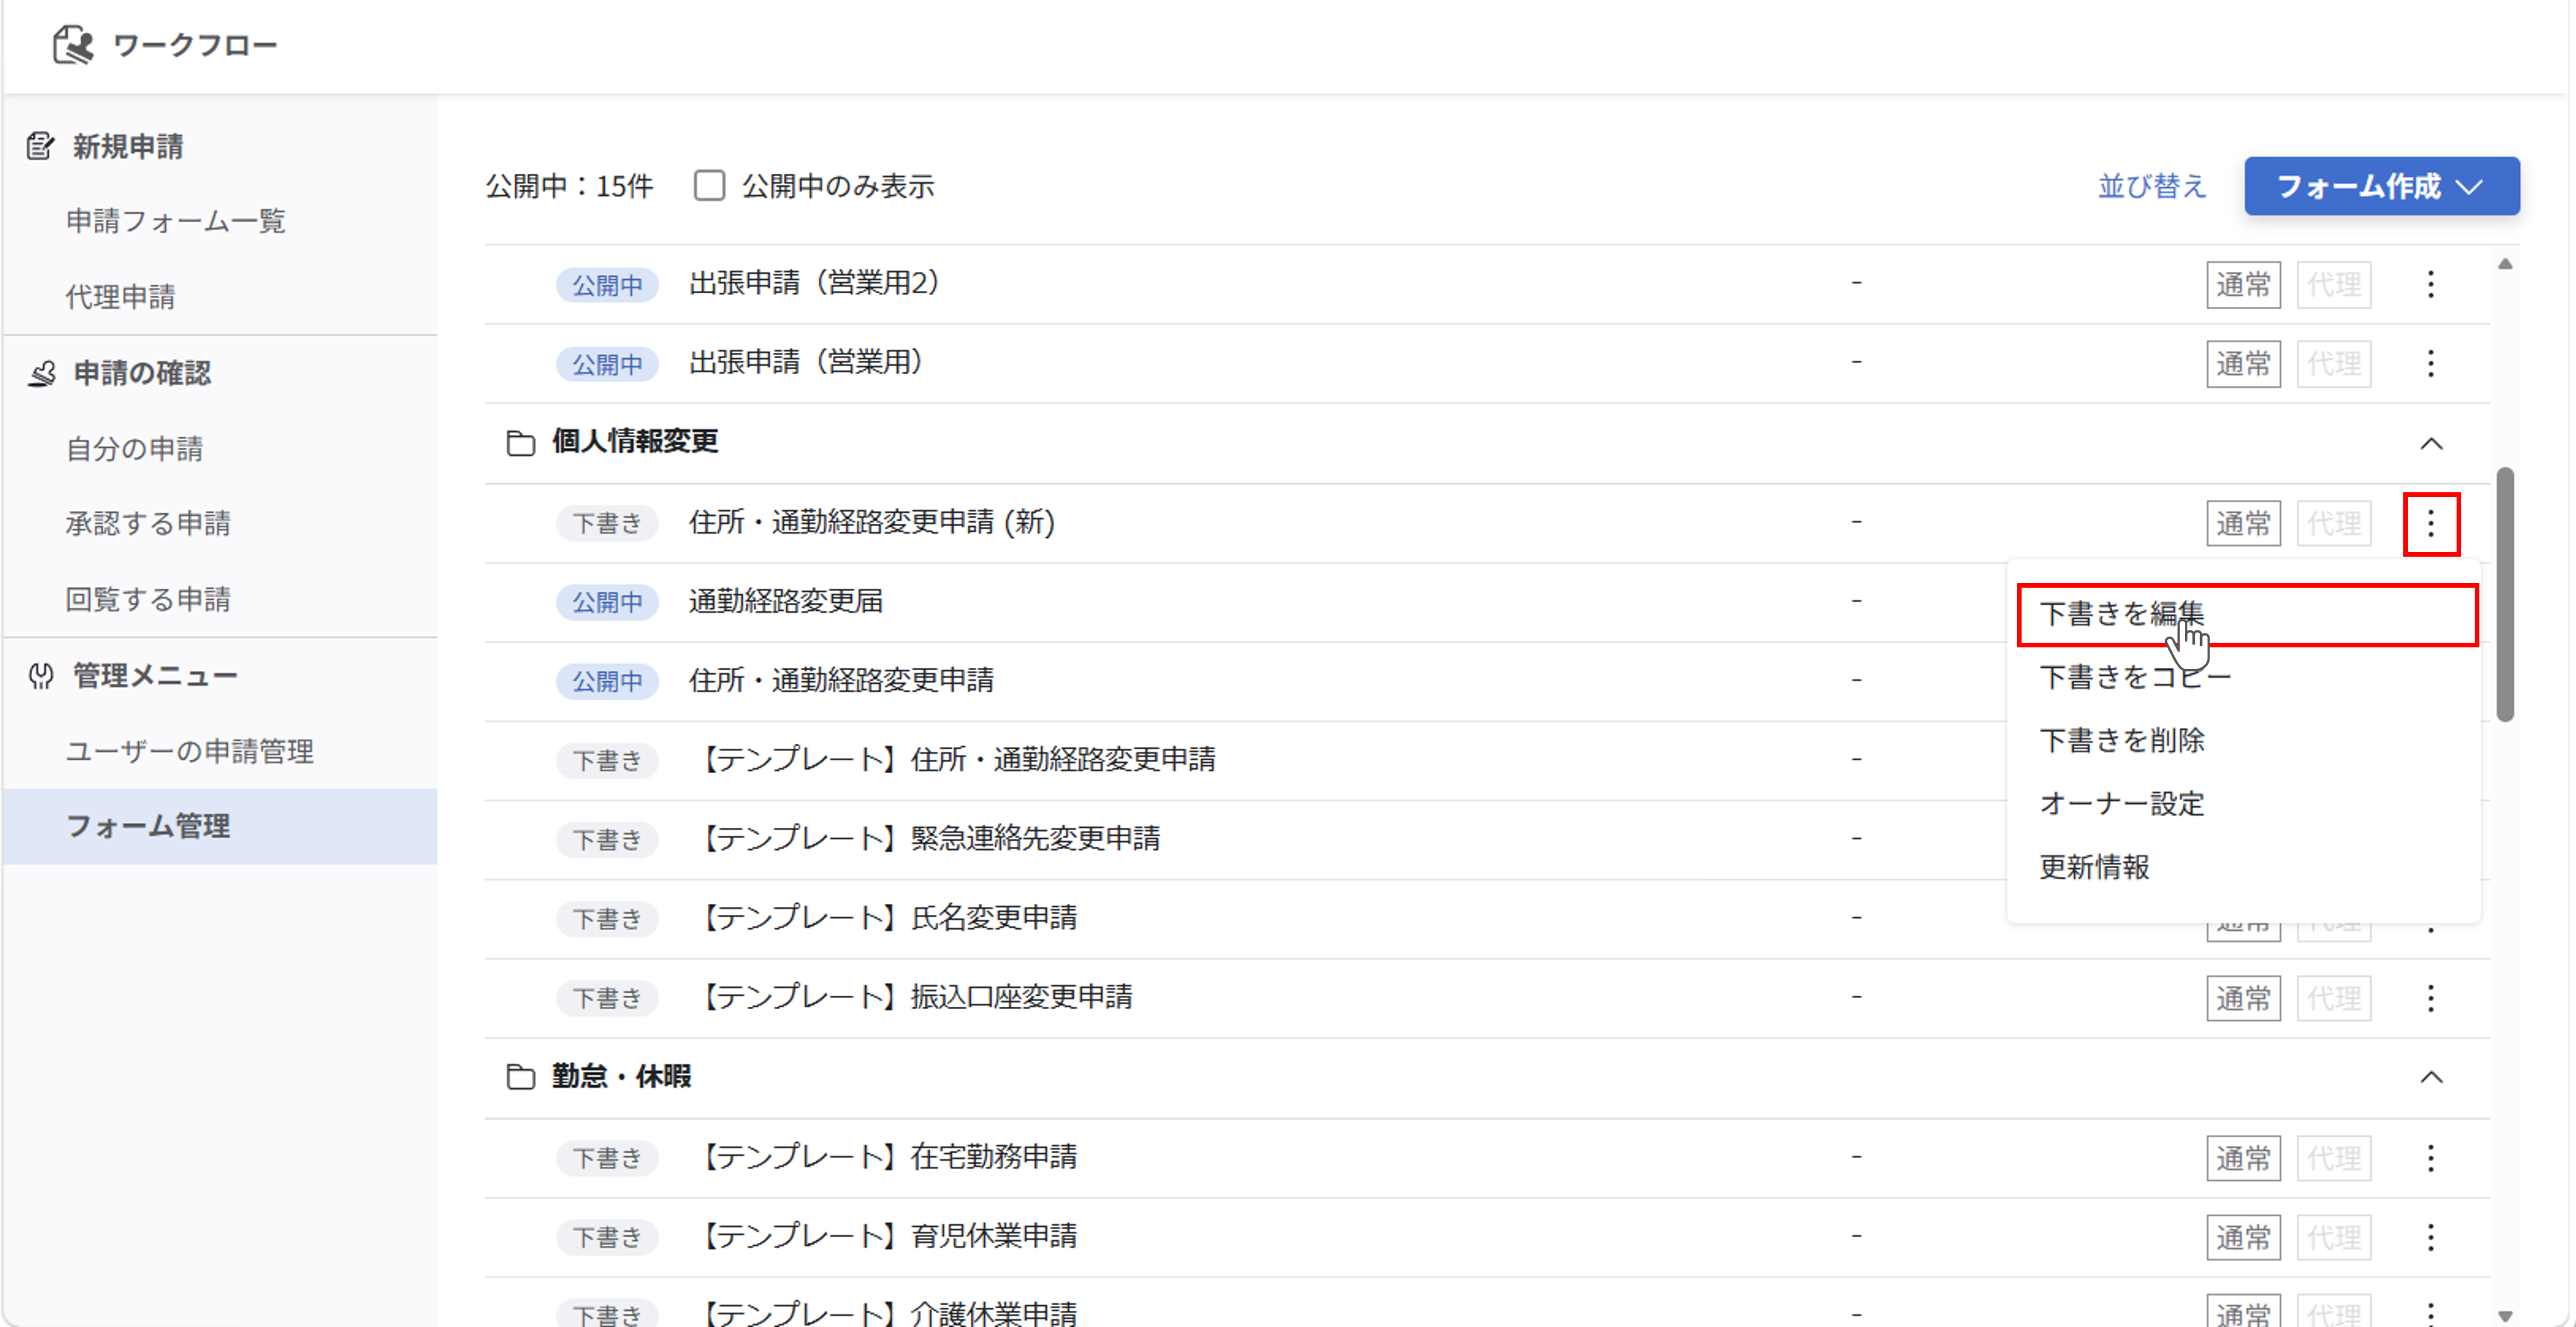Click the ワークフロー logo icon
The image size is (2576, 1327).
tap(73, 45)
